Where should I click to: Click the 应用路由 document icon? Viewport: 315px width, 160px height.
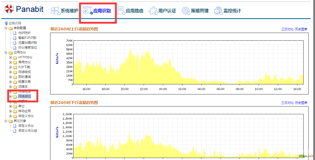(x=120, y=11)
